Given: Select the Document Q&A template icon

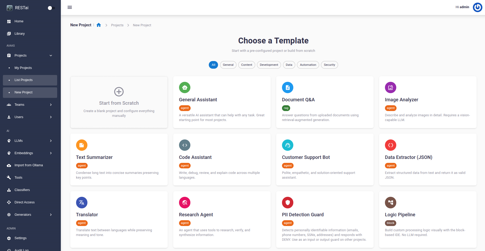Looking at the screenshot, I should [288, 88].
